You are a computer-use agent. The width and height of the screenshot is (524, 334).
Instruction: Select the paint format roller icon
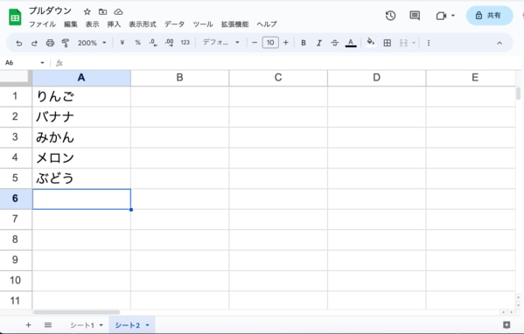(x=66, y=43)
